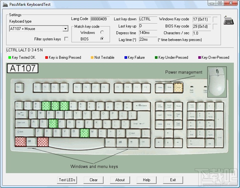
Task: Click the Test LEDs button
Action: tap(67, 180)
